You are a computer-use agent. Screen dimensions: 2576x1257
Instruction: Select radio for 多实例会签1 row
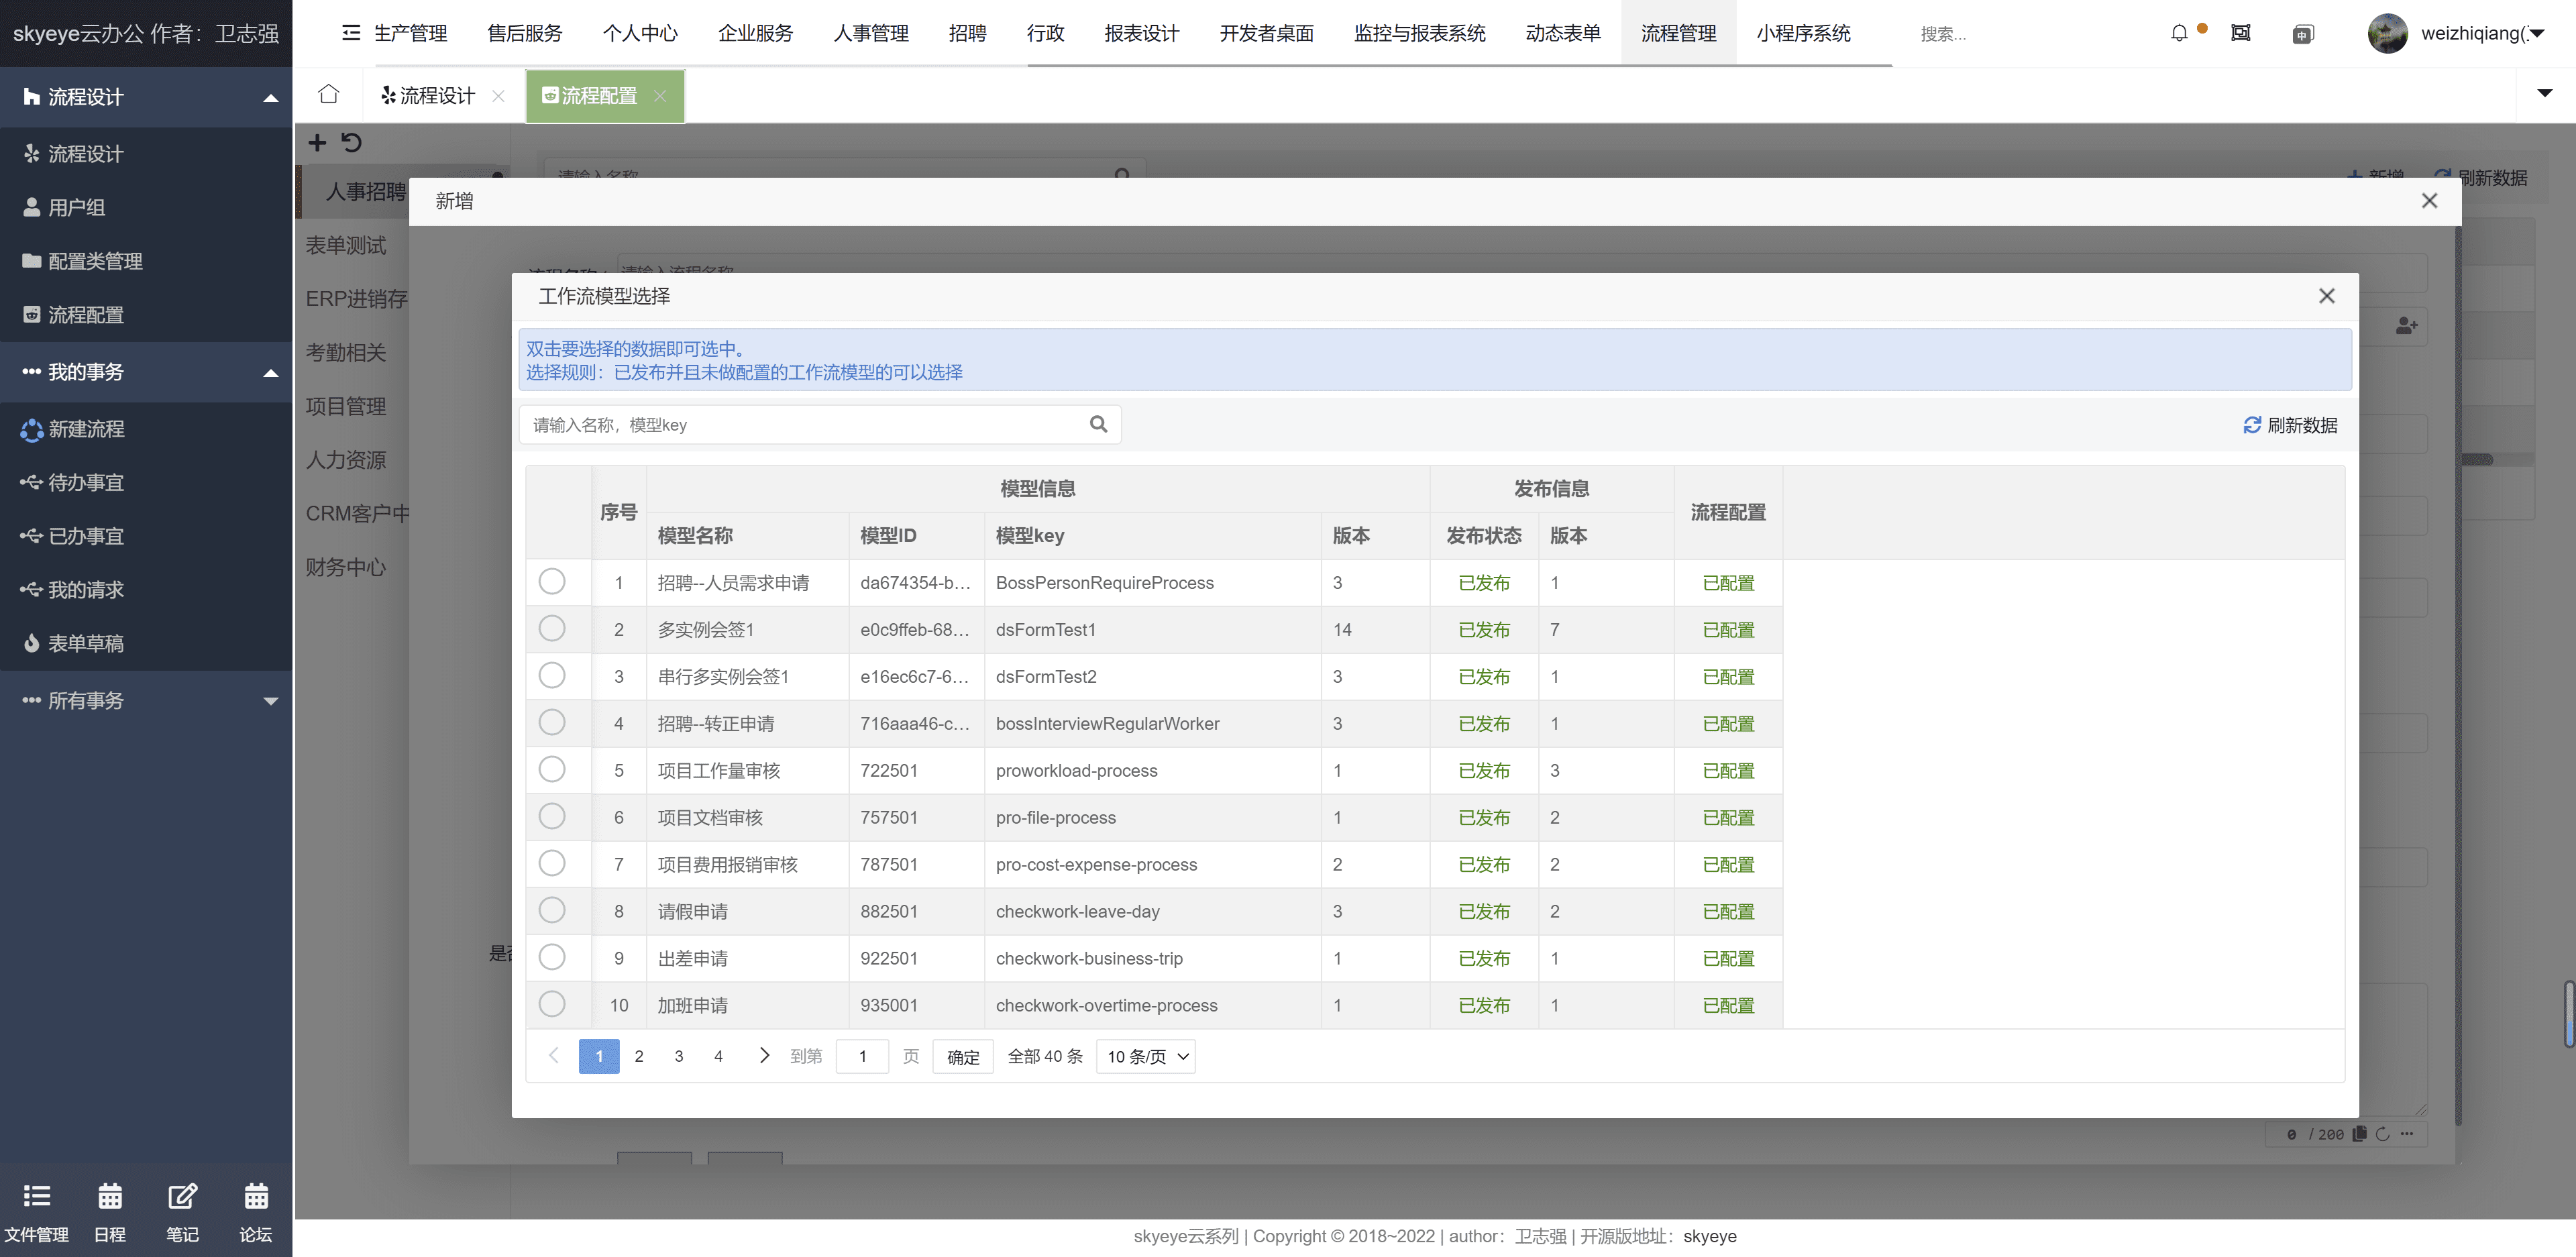[552, 629]
